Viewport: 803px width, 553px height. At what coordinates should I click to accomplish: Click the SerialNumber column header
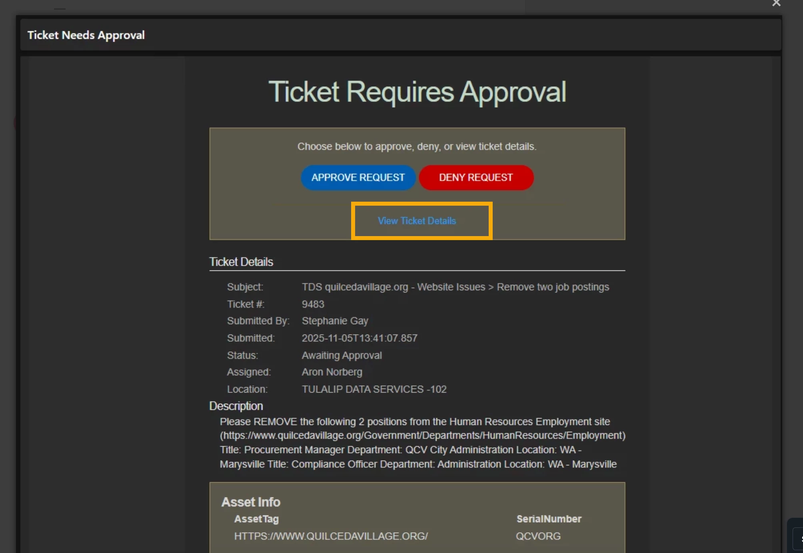(549, 519)
